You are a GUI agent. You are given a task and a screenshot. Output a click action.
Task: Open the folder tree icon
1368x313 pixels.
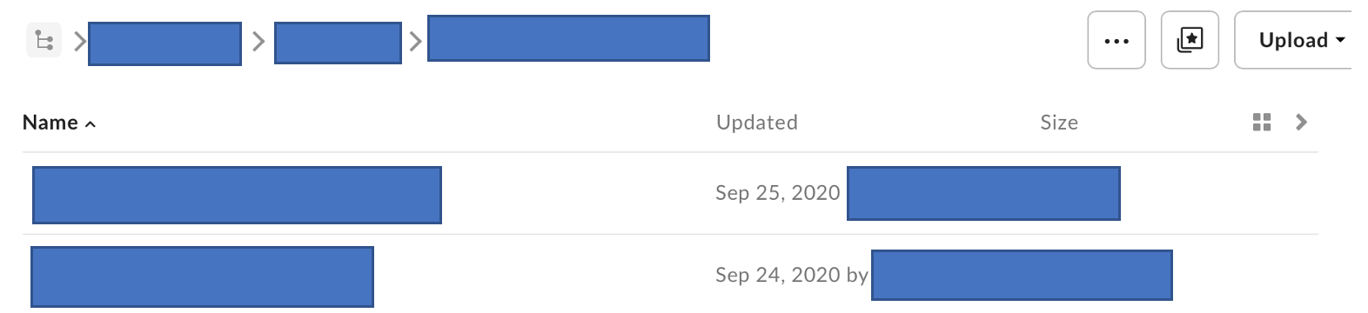click(44, 41)
